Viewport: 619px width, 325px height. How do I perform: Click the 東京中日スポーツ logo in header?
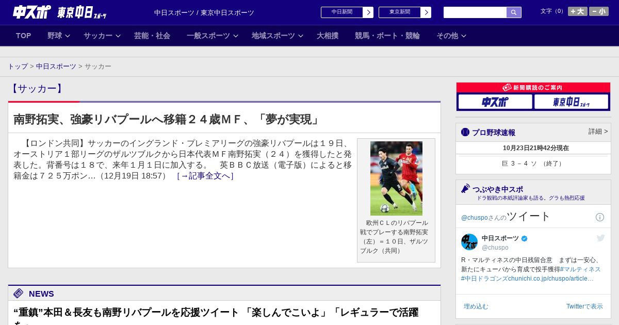click(82, 12)
